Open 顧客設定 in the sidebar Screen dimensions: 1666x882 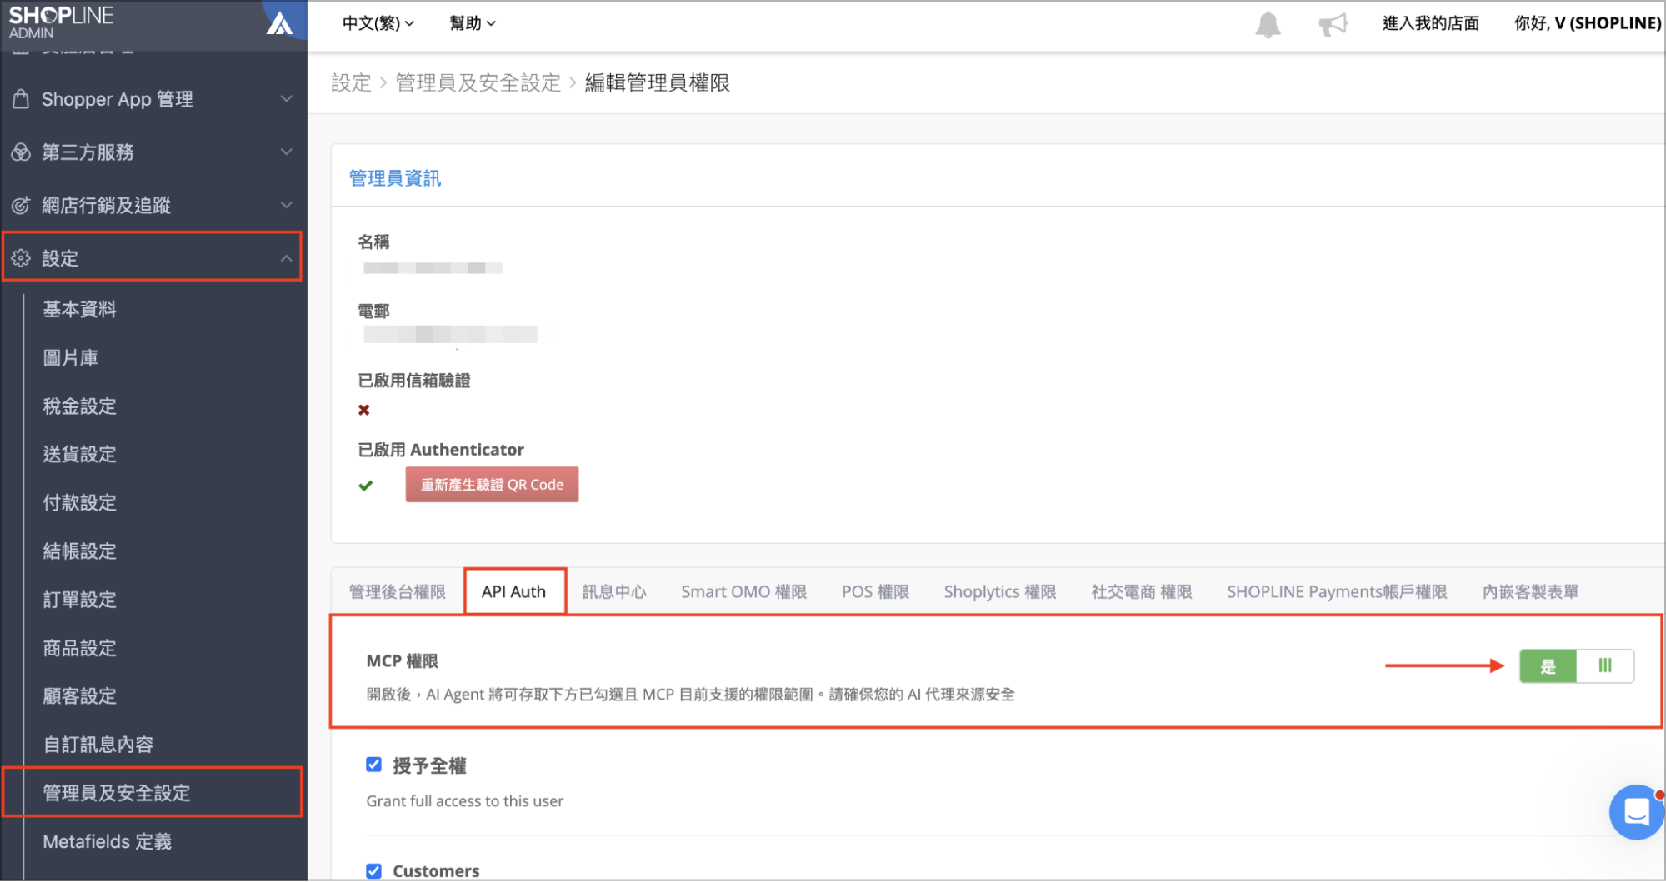79,696
